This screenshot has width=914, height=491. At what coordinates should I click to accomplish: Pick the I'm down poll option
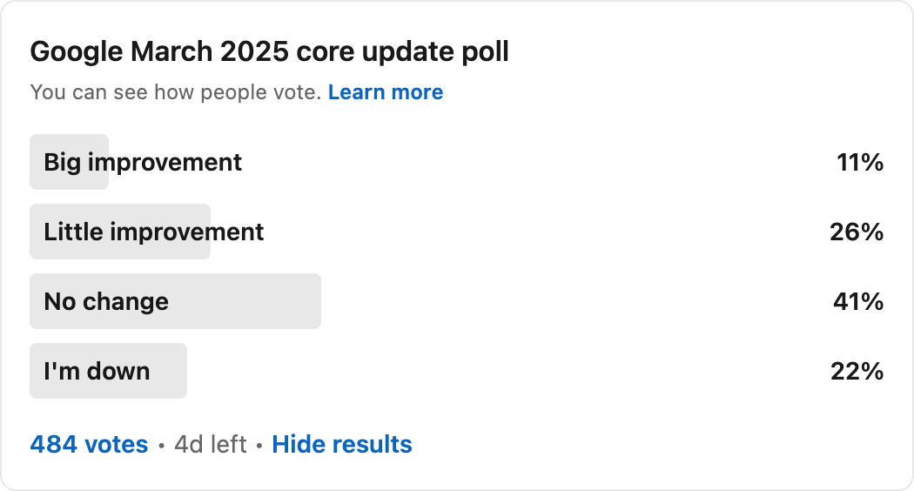(457, 371)
